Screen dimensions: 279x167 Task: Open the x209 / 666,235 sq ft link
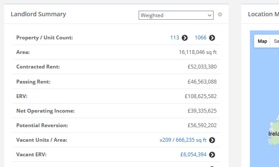coord(183,140)
